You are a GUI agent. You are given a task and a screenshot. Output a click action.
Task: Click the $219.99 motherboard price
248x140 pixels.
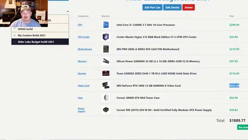[x=234, y=49]
